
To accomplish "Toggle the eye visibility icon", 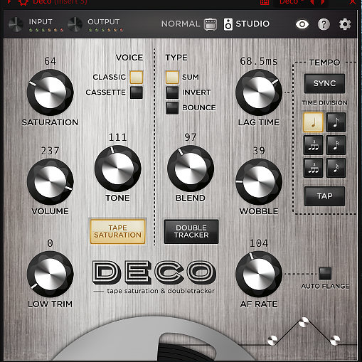I will point(302,24).
